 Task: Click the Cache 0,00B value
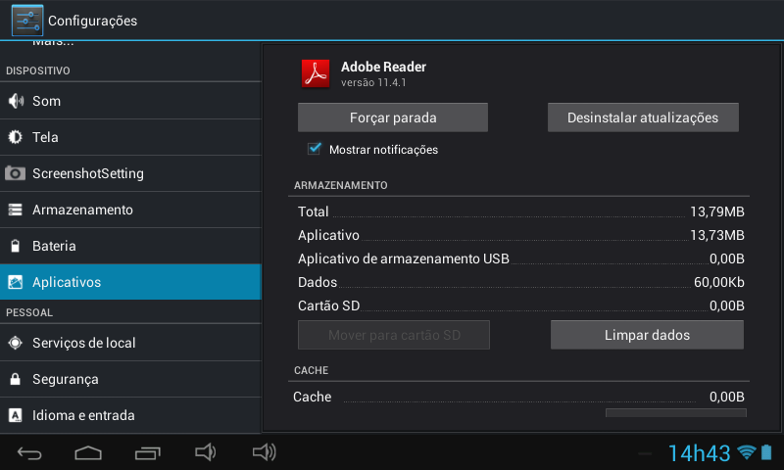click(727, 397)
